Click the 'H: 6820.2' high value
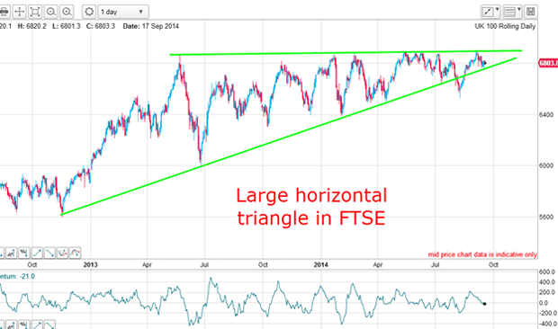558x329 pixels. coord(32,26)
